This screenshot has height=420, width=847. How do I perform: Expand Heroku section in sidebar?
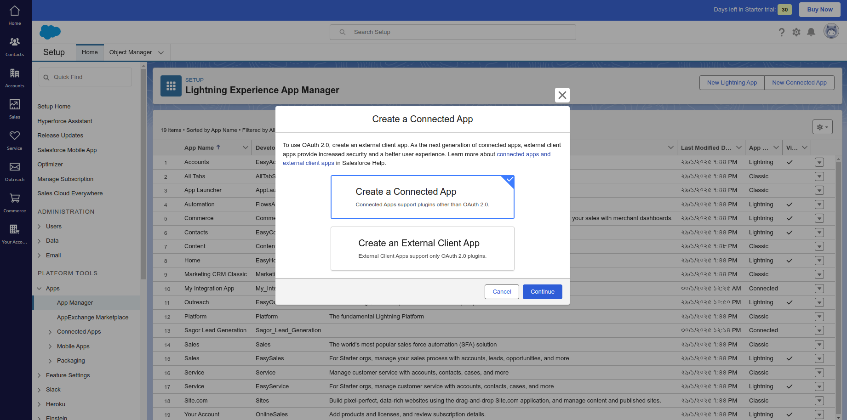(39, 404)
